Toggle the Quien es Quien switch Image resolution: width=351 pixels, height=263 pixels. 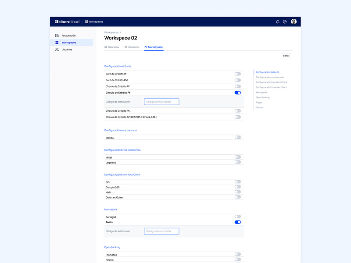click(x=238, y=197)
